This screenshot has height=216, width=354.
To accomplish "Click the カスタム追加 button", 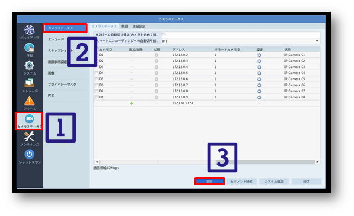I will coord(274,181).
